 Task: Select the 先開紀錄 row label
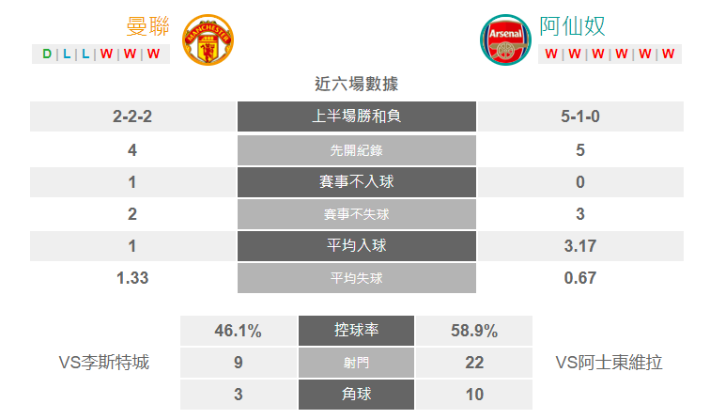coord(356,150)
